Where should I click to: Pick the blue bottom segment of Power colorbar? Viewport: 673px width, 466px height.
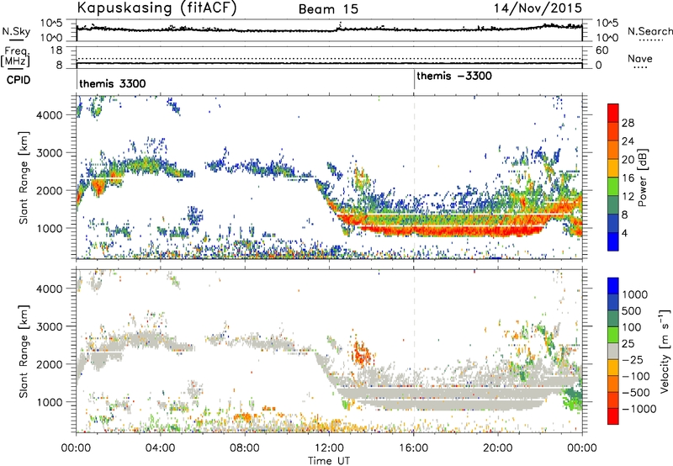click(613, 241)
